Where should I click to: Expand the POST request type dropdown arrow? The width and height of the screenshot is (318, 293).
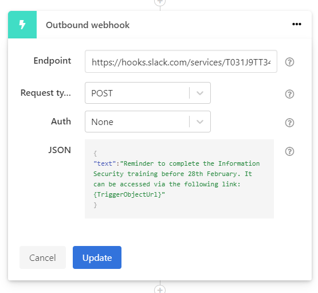[x=200, y=93]
